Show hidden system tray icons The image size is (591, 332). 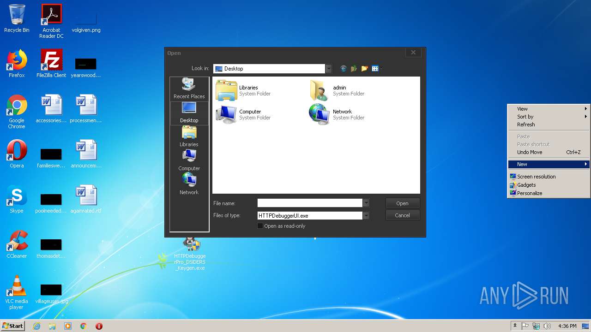pyautogui.click(x=515, y=326)
